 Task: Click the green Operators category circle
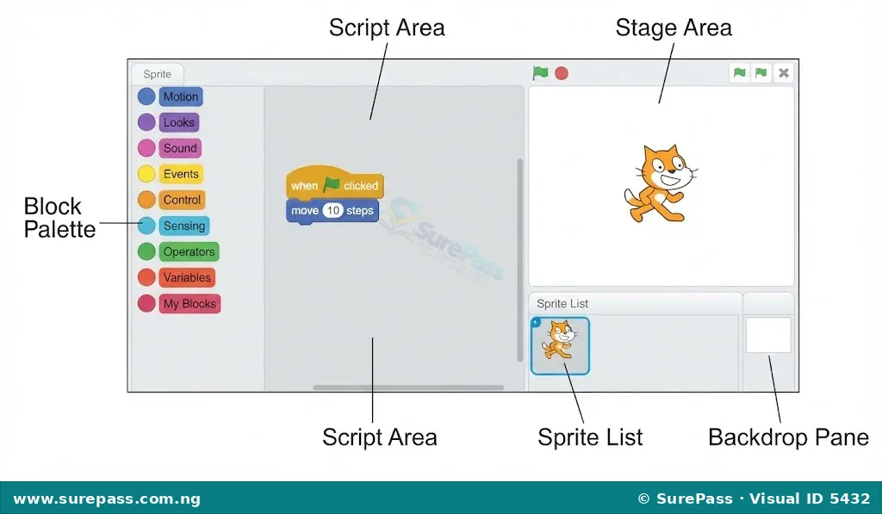146,251
